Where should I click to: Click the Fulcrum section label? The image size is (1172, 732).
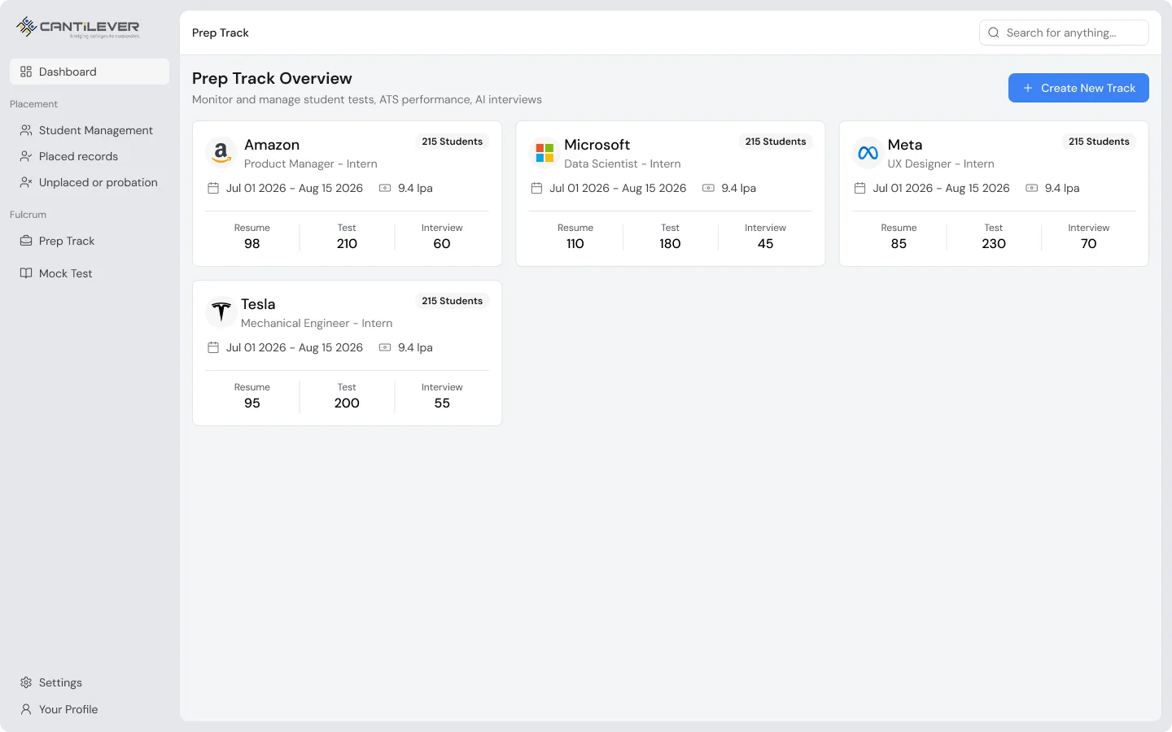(x=28, y=215)
